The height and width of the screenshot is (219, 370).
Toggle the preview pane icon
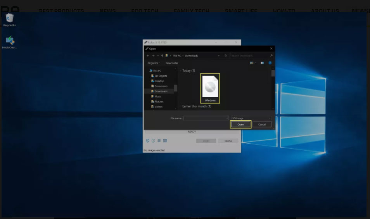(x=262, y=63)
